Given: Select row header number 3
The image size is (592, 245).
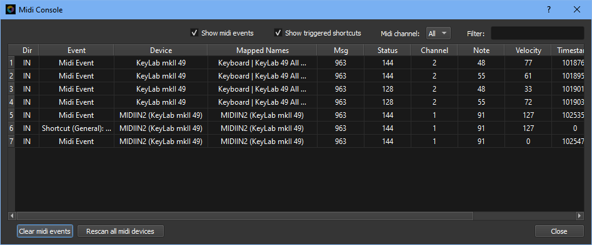Looking at the screenshot, I should point(11,89).
